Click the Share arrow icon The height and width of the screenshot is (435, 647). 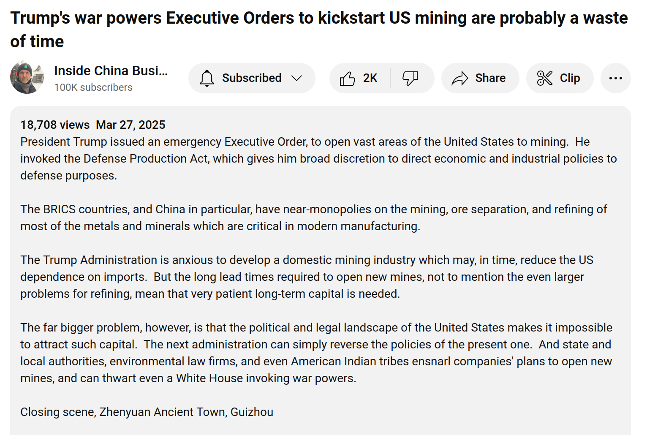click(x=460, y=79)
